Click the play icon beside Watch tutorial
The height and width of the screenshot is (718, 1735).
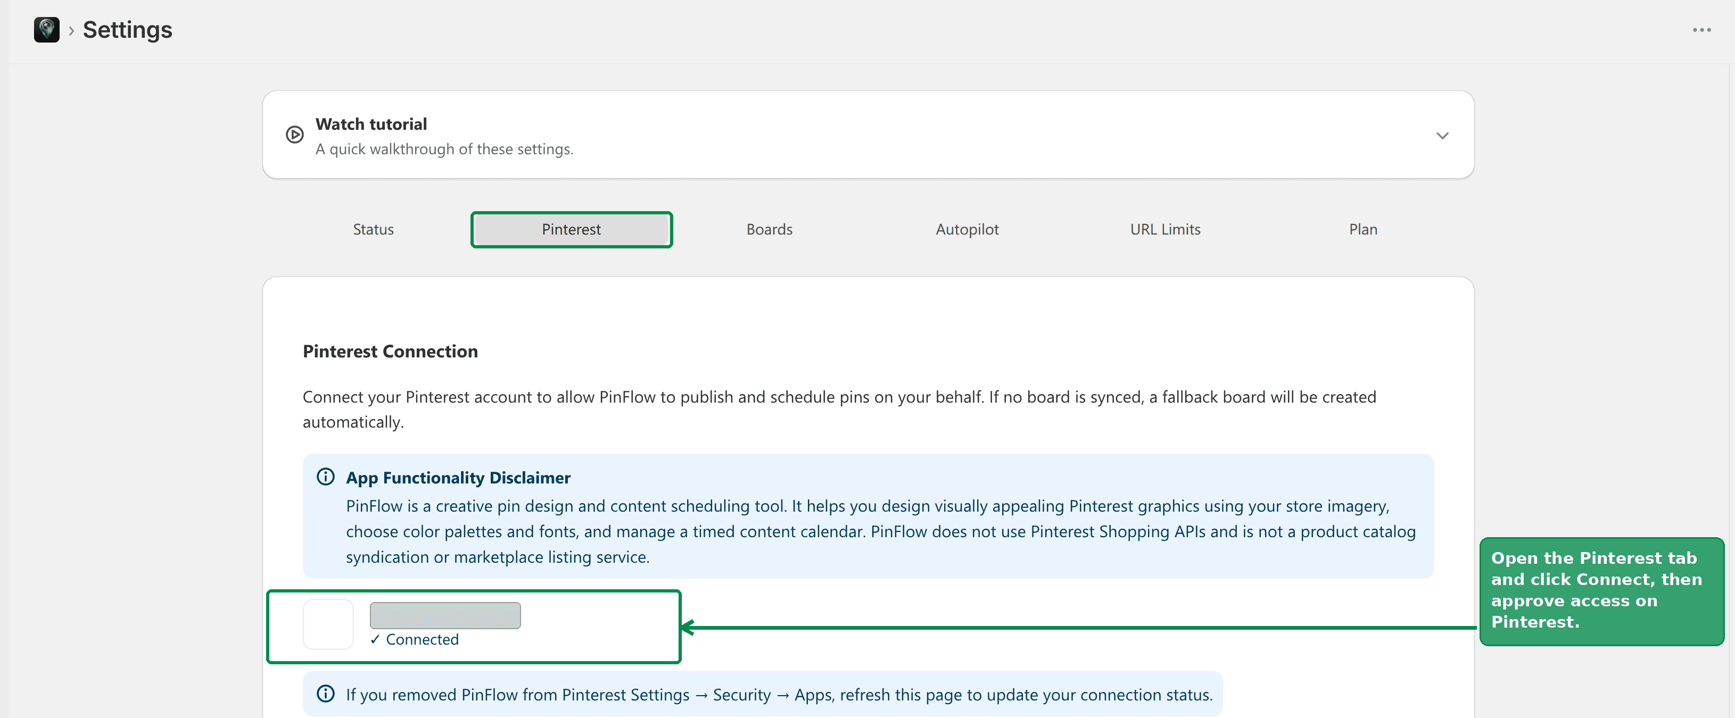tap(294, 135)
